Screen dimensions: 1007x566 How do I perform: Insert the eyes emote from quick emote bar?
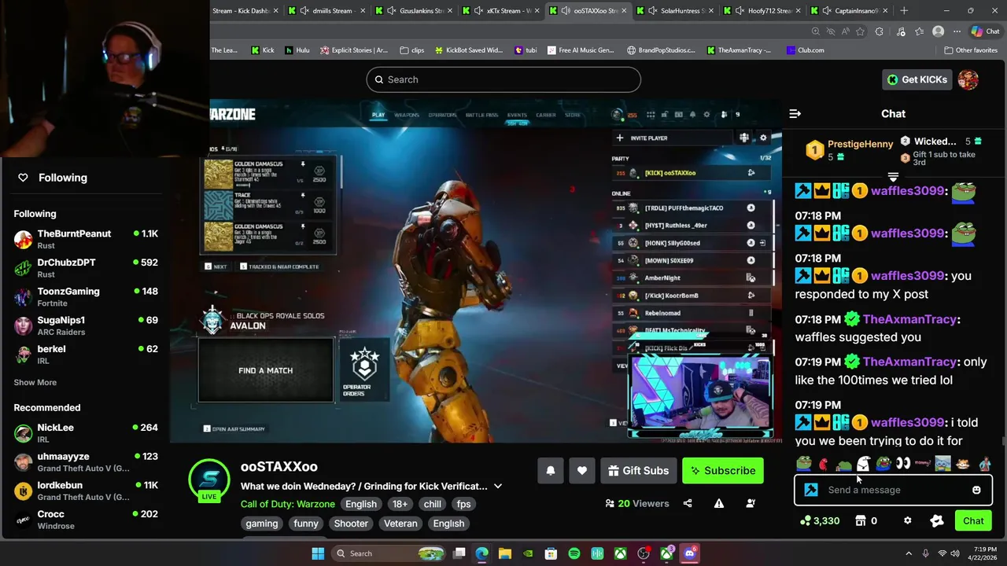click(903, 464)
